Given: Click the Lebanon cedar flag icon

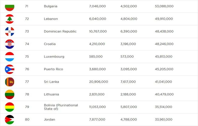Looking at the screenshot, I should click(9, 19).
